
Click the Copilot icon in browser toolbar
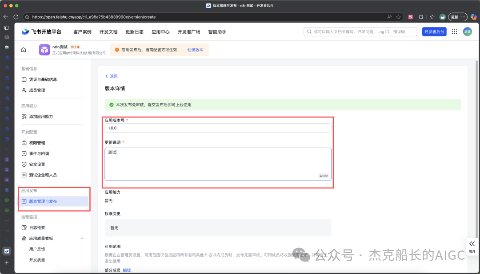(x=474, y=17)
